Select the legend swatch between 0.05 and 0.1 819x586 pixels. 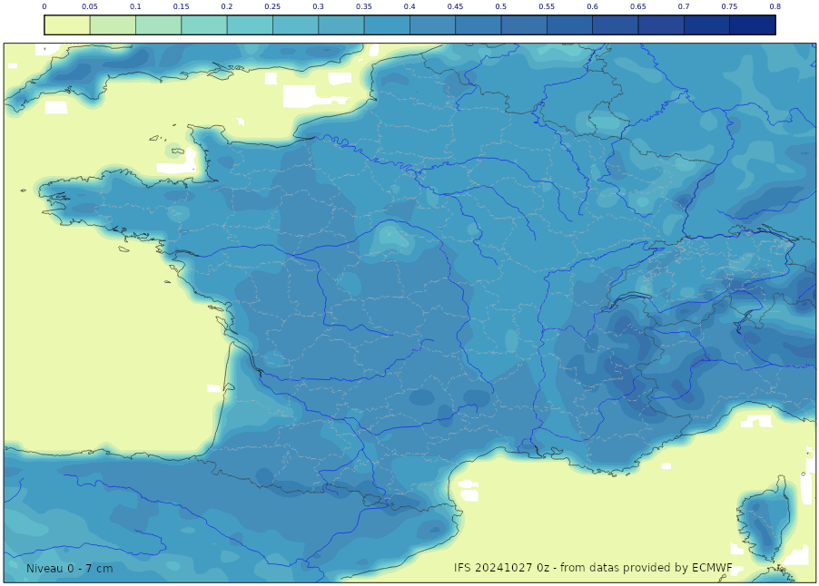113,24
